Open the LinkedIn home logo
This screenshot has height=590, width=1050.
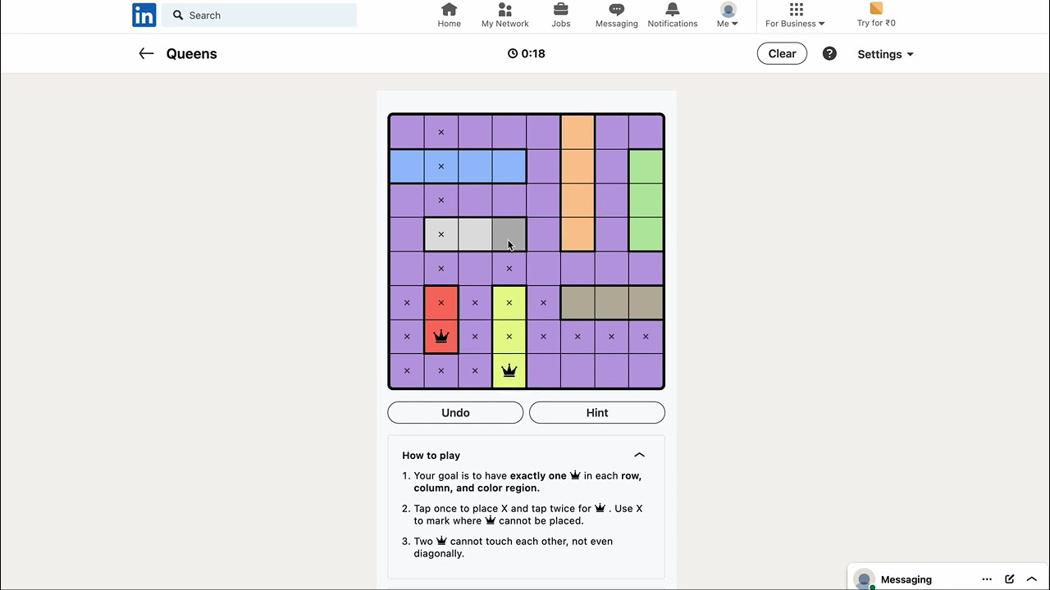[x=144, y=15]
